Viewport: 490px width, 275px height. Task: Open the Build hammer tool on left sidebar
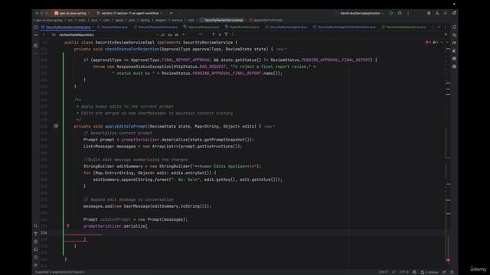point(36,234)
